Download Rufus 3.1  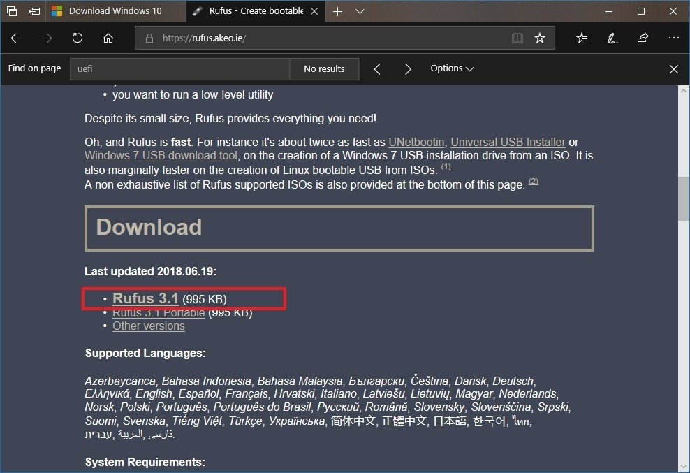[145, 298]
